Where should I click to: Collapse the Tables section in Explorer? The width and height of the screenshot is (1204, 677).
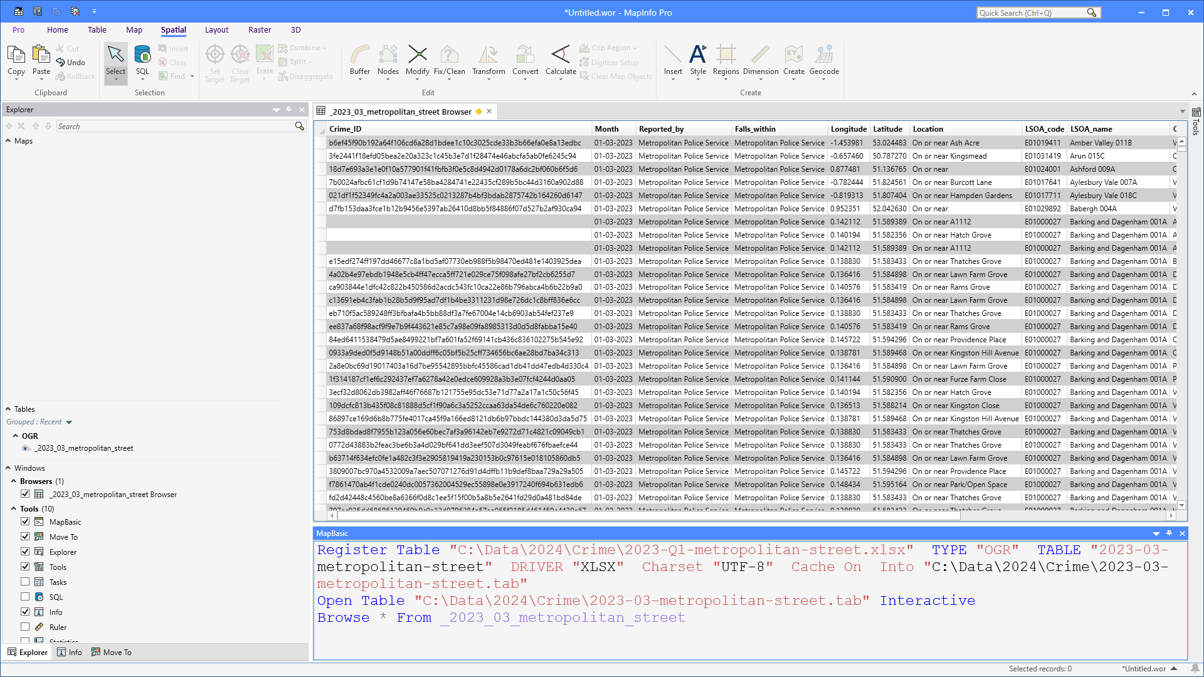pyautogui.click(x=8, y=409)
